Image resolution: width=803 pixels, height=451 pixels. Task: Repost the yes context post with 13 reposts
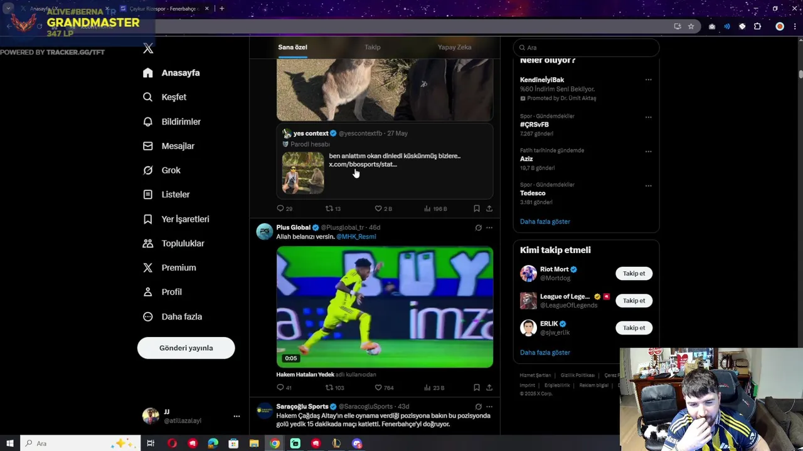tap(329, 209)
